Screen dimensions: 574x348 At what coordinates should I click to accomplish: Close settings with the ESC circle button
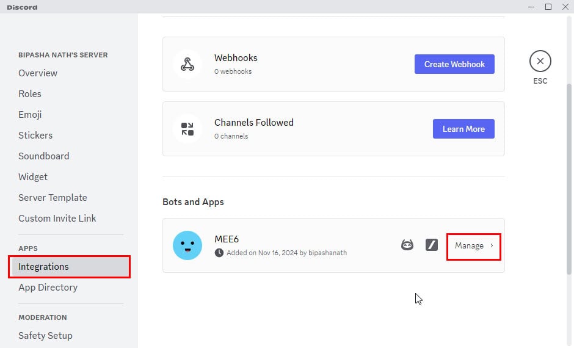[x=540, y=61]
